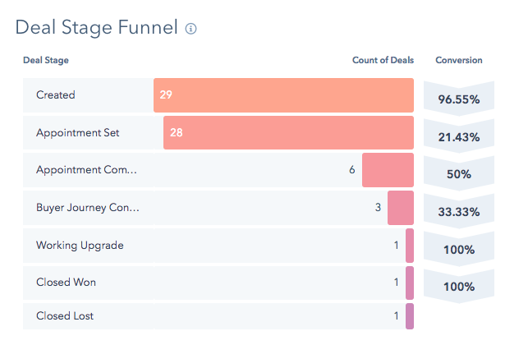The height and width of the screenshot is (345, 528).
Task: Click the Buyer Journey Confirmed funnel bar
Action: (x=400, y=208)
